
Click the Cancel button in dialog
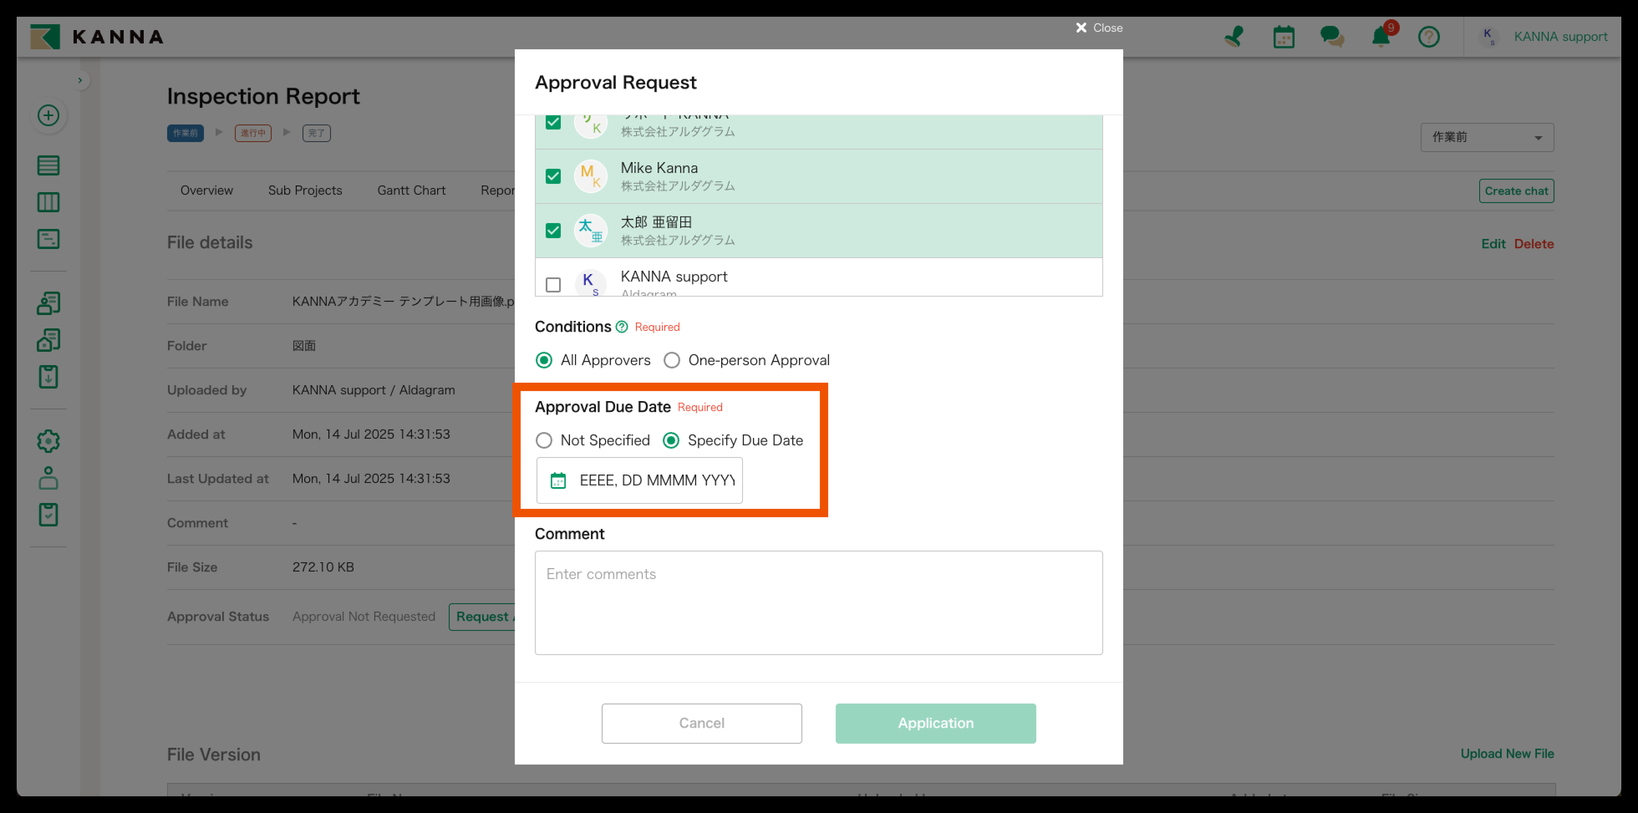click(701, 723)
